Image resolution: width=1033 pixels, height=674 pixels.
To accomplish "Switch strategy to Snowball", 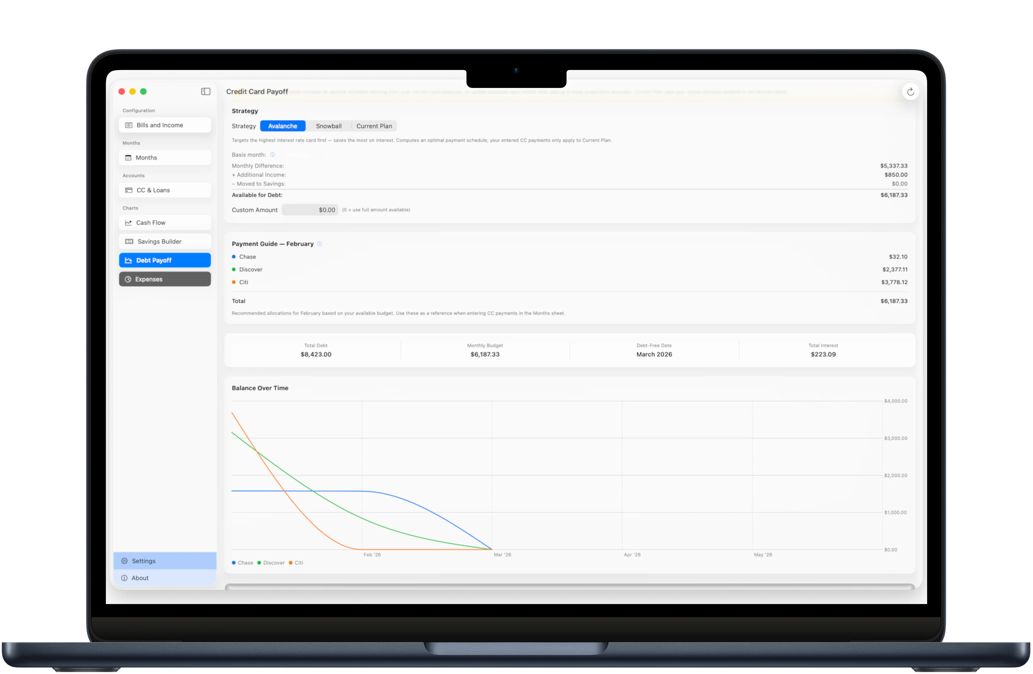I will pos(329,126).
